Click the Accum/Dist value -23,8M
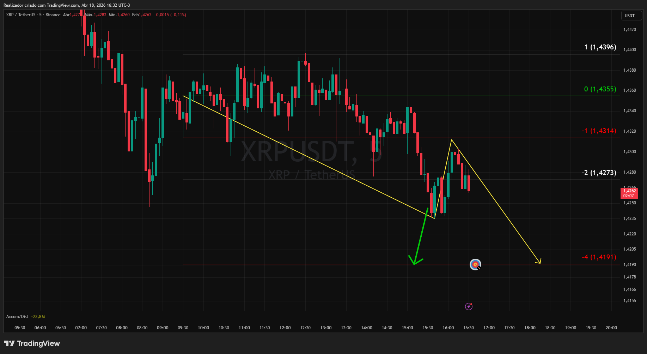 (x=38, y=317)
